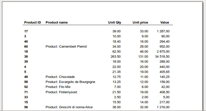Click the value 34 518,50
Viewport: 206px width, 111px height.
162,57
